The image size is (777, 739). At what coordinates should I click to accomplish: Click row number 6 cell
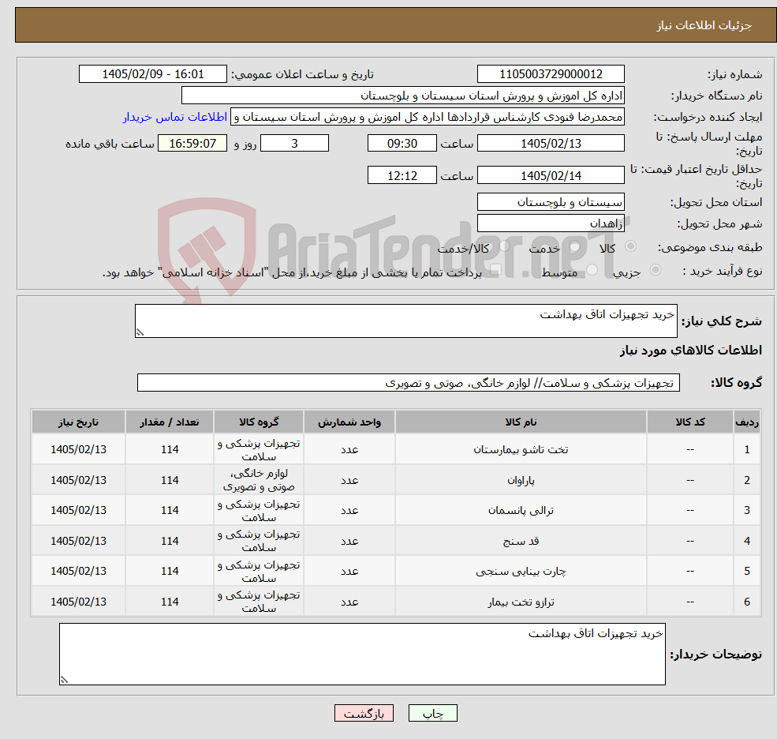pyautogui.click(x=747, y=602)
